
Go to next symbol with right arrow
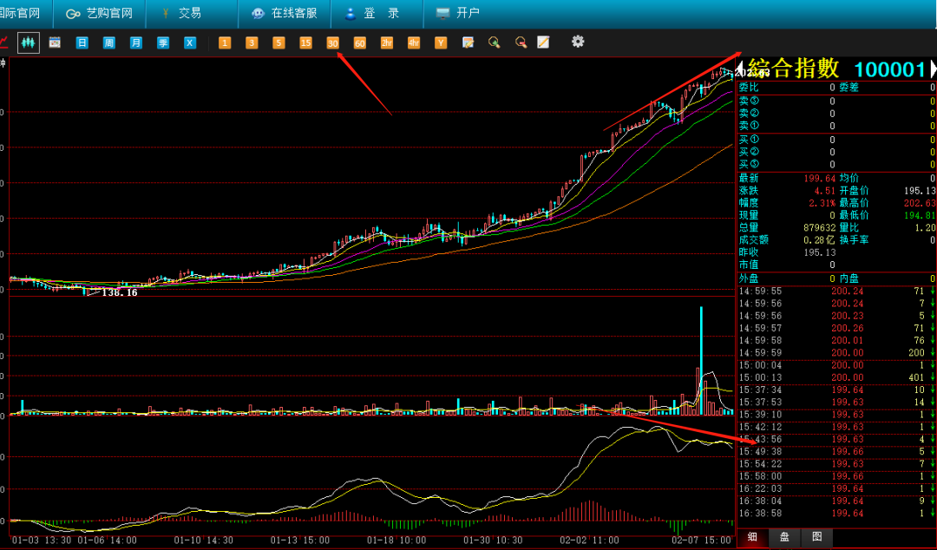(x=933, y=69)
